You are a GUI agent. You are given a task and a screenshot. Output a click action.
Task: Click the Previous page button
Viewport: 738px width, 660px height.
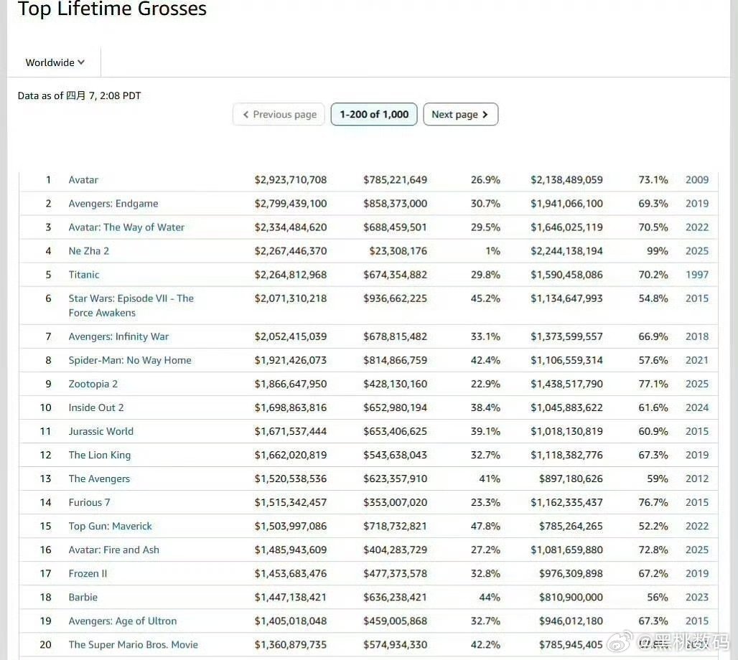[279, 115]
